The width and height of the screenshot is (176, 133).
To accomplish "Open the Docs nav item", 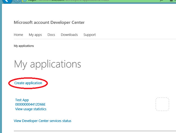I will [51, 35].
